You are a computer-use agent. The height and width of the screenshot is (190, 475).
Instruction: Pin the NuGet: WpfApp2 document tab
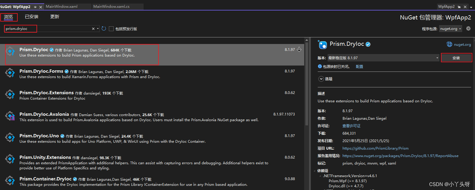coord(35,7)
